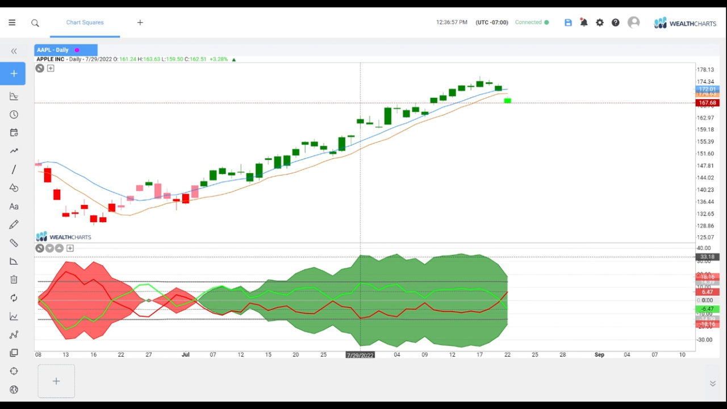Screen dimensions: 727x409
Task: Click the Connected status indicator
Action: click(x=532, y=23)
